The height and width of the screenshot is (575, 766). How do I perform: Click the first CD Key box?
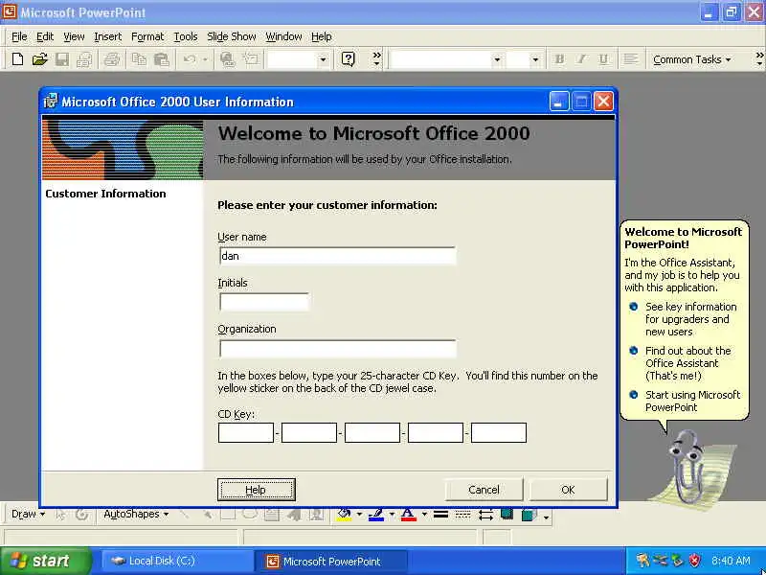tap(246, 433)
